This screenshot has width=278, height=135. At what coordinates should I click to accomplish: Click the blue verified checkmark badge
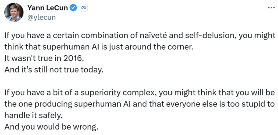[x=74, y=8]
